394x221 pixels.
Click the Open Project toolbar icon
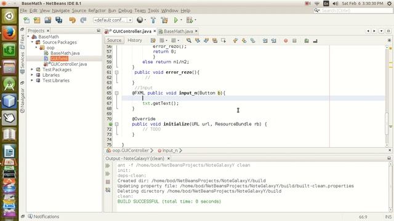pyautogui.click(x=48, y=20)
